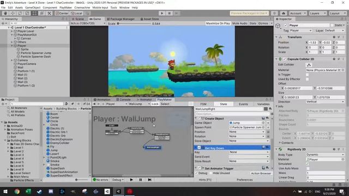Click PlayMaker Pause button at bottom

coord(141,180)
